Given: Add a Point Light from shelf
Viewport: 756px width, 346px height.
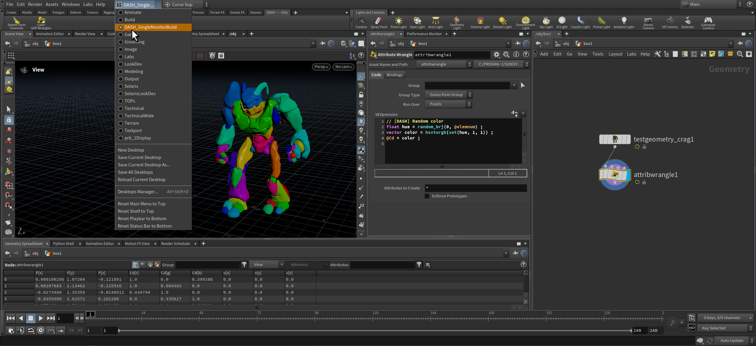Looking at the screenshot, I should pos(398,22).
